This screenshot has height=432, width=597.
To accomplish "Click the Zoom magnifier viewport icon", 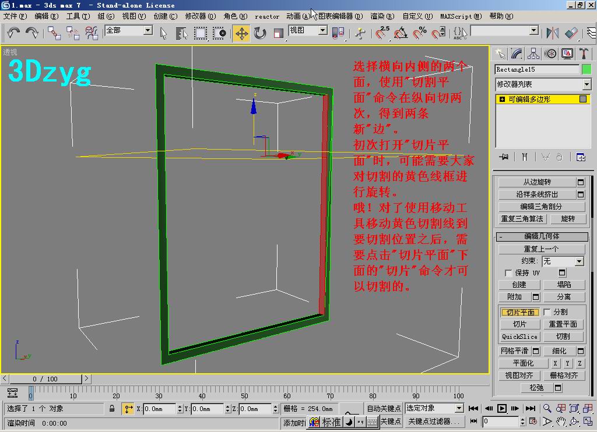I will (547, 408).
